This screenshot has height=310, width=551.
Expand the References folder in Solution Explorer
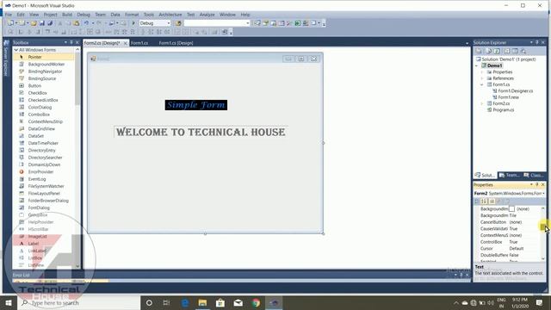pos(482,78)
